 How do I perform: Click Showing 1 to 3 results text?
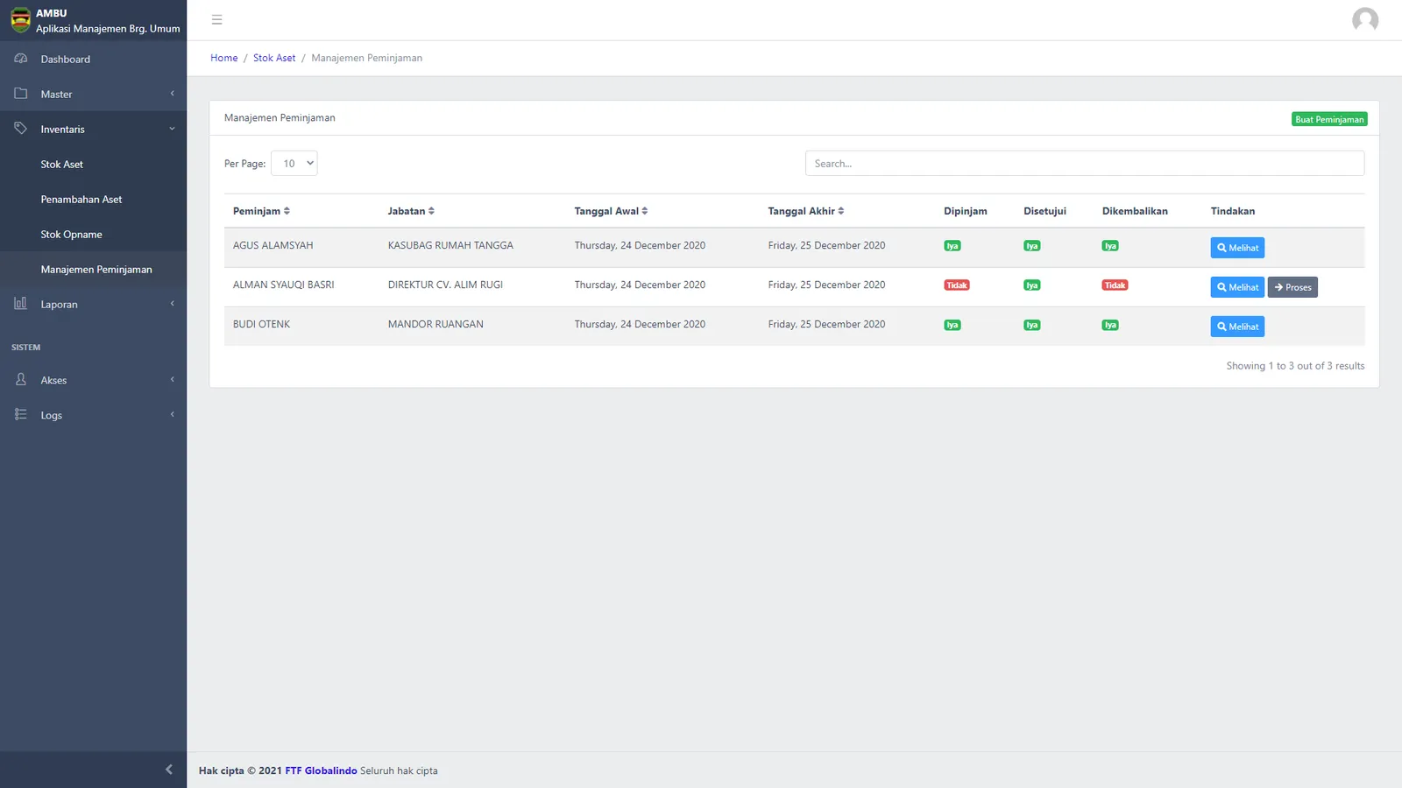coord(1295,366)
